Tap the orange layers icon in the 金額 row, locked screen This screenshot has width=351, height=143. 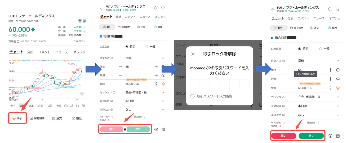pyautogui.click(x=163, y=84)
